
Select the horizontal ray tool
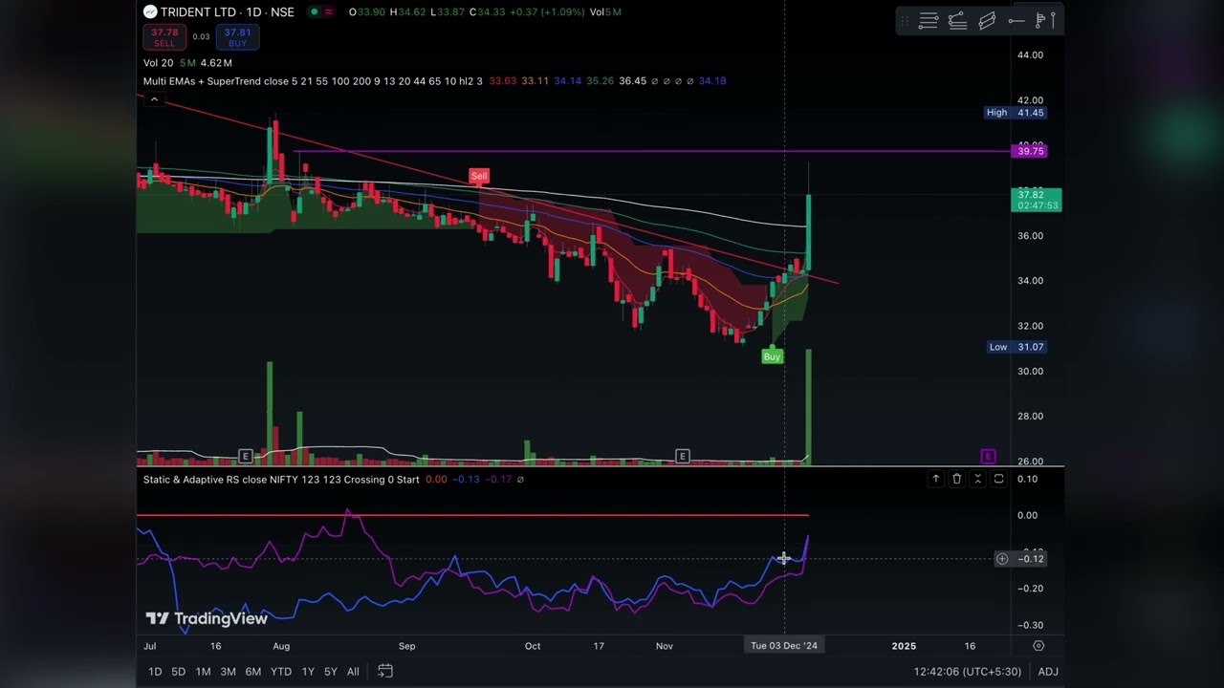point(1016,20)
